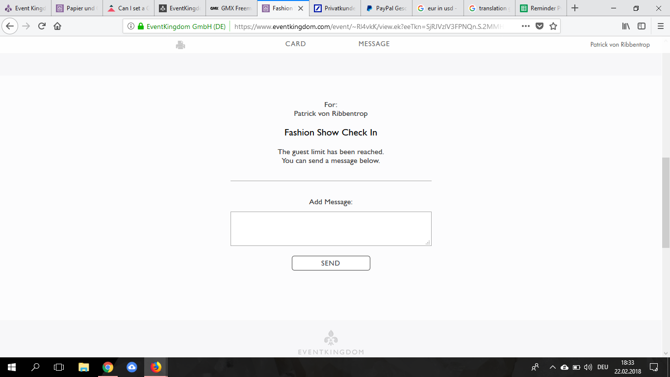
Task: Click the back navigation arrow
Action: tap(10, 27)
